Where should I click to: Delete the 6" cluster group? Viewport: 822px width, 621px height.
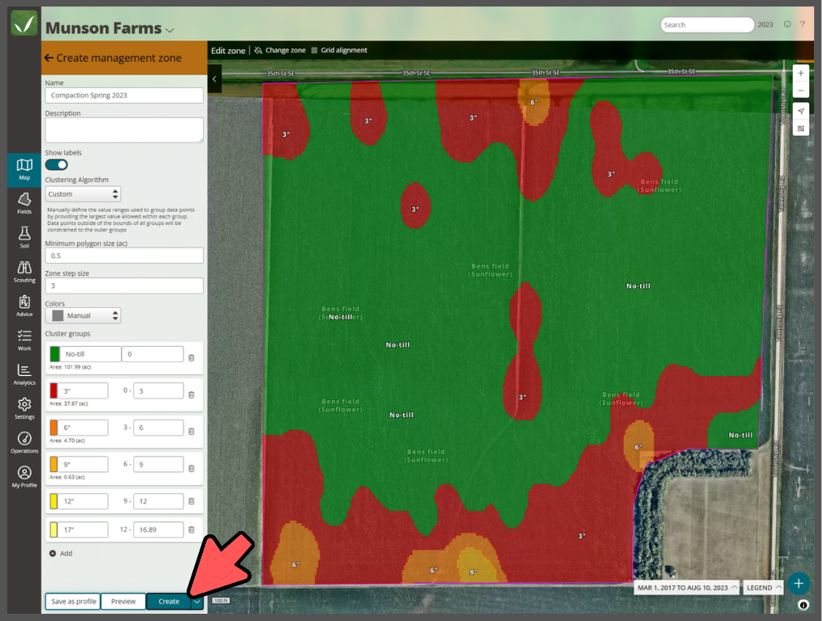[192, 431]
